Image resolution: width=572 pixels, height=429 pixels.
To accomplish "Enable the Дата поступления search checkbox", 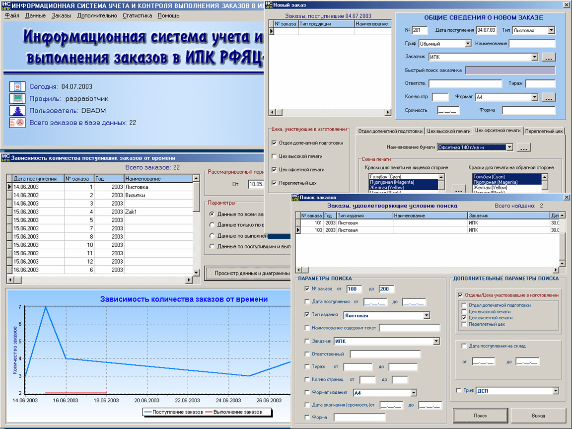I will click(x=307, y=301).
